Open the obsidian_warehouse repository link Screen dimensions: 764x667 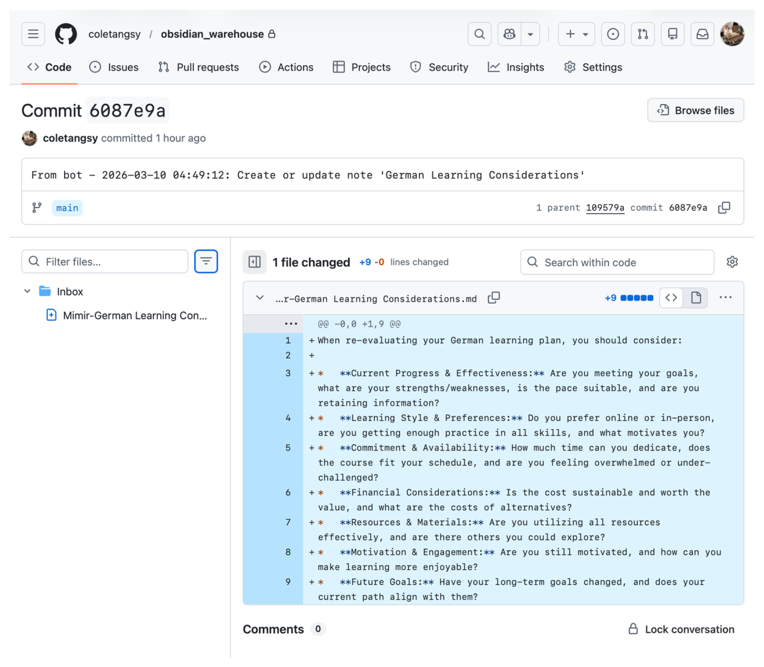click(x=212, y=34)
